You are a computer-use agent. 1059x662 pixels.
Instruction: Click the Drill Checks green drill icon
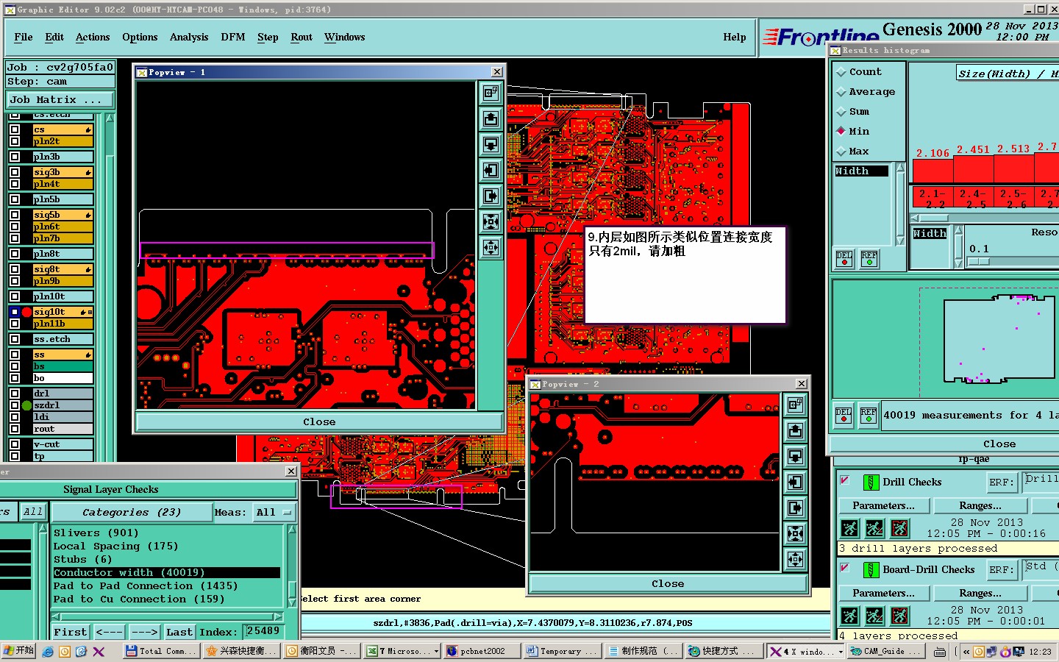pyautogui.click(x=871, y=483)
